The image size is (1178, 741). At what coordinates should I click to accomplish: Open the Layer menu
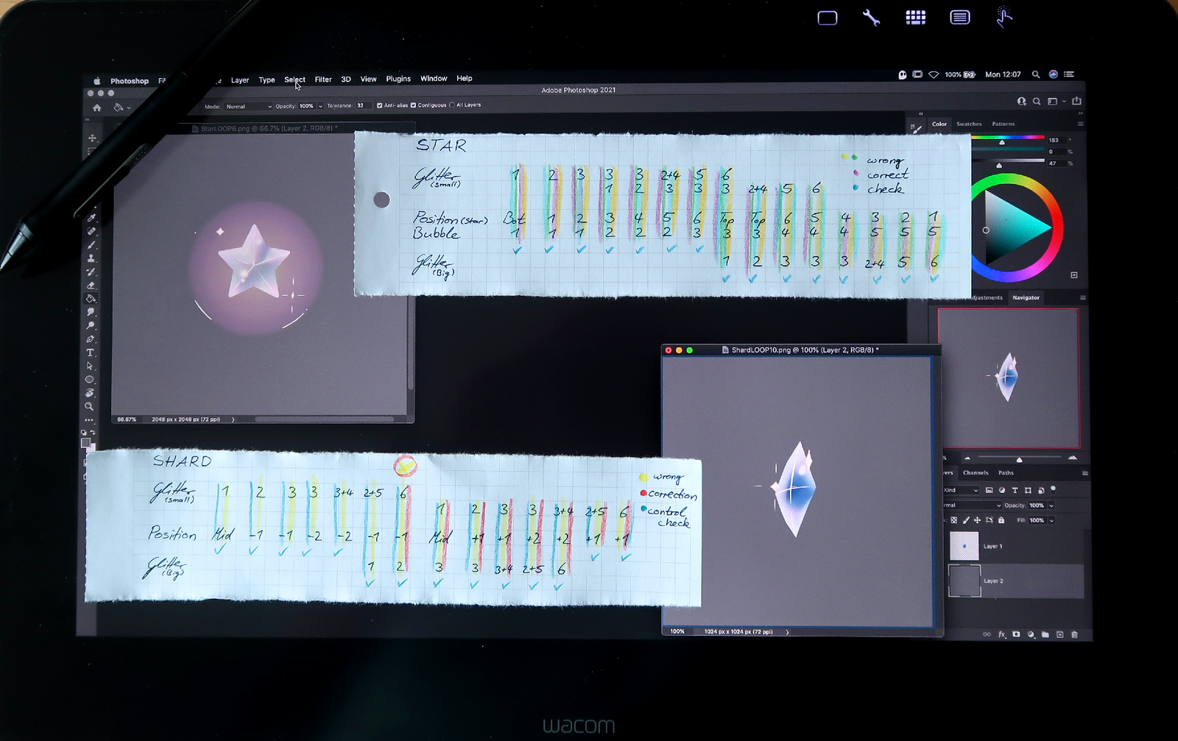pos(240,80)
